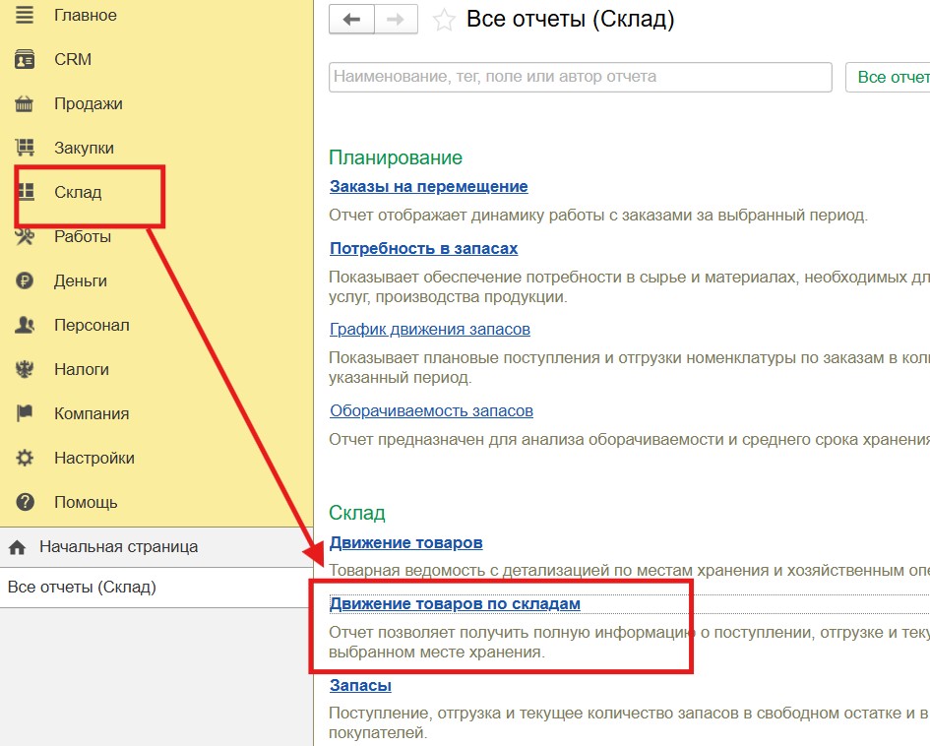The width and height of the screenshot is (930, 746).
Task: Click the Компания flag icon
Action: pos(25,414)
